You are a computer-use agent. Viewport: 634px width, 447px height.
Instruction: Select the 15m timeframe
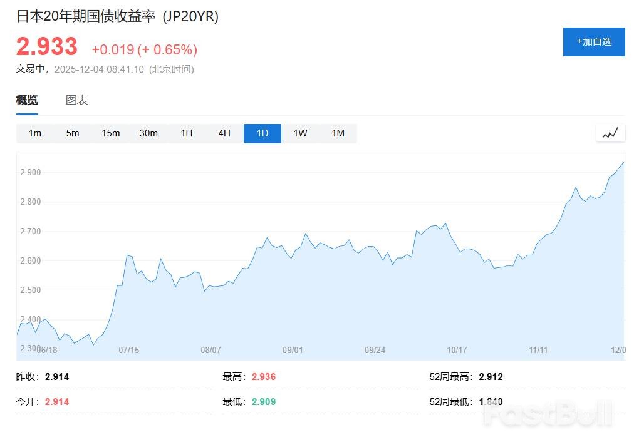click(111, 133)
